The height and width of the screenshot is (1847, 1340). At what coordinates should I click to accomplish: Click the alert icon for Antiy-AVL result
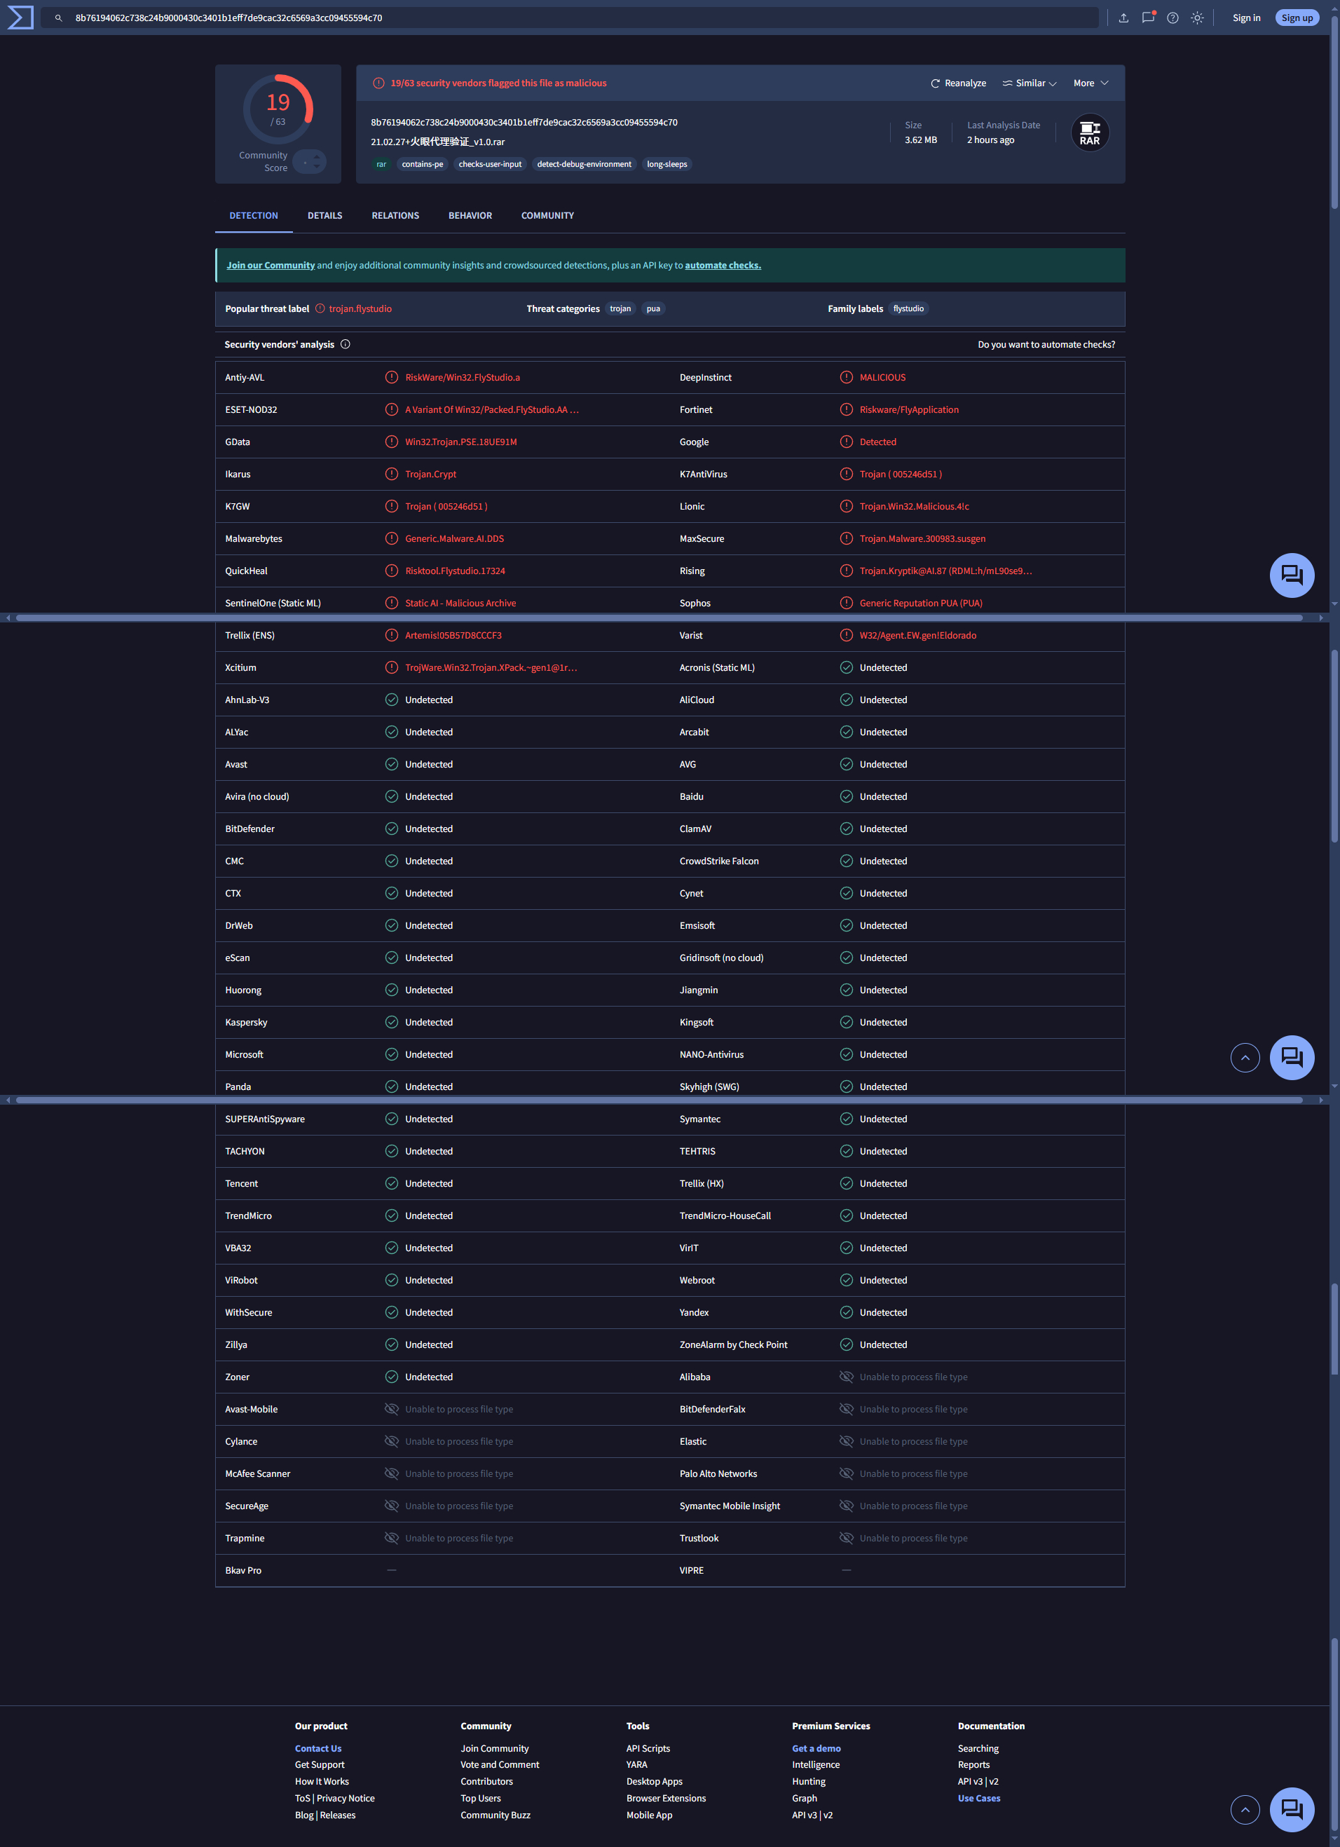click(392, 377)
